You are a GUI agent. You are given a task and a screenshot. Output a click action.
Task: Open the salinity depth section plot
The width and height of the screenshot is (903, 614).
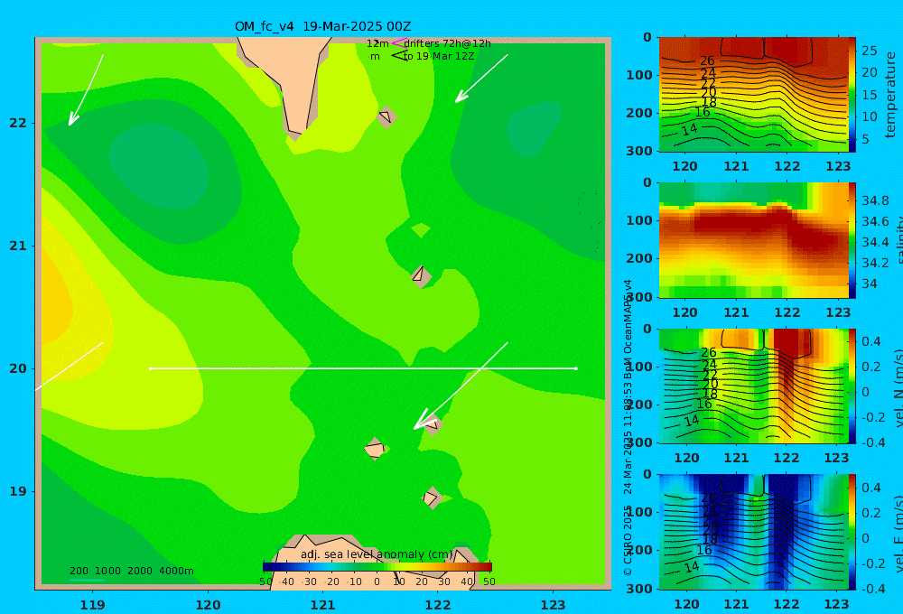tap(754, 240)
